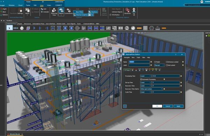This screenshot has height=136, width=210.
Task: Switch to the Resources toolbox tab
Action: click(27, 24)
